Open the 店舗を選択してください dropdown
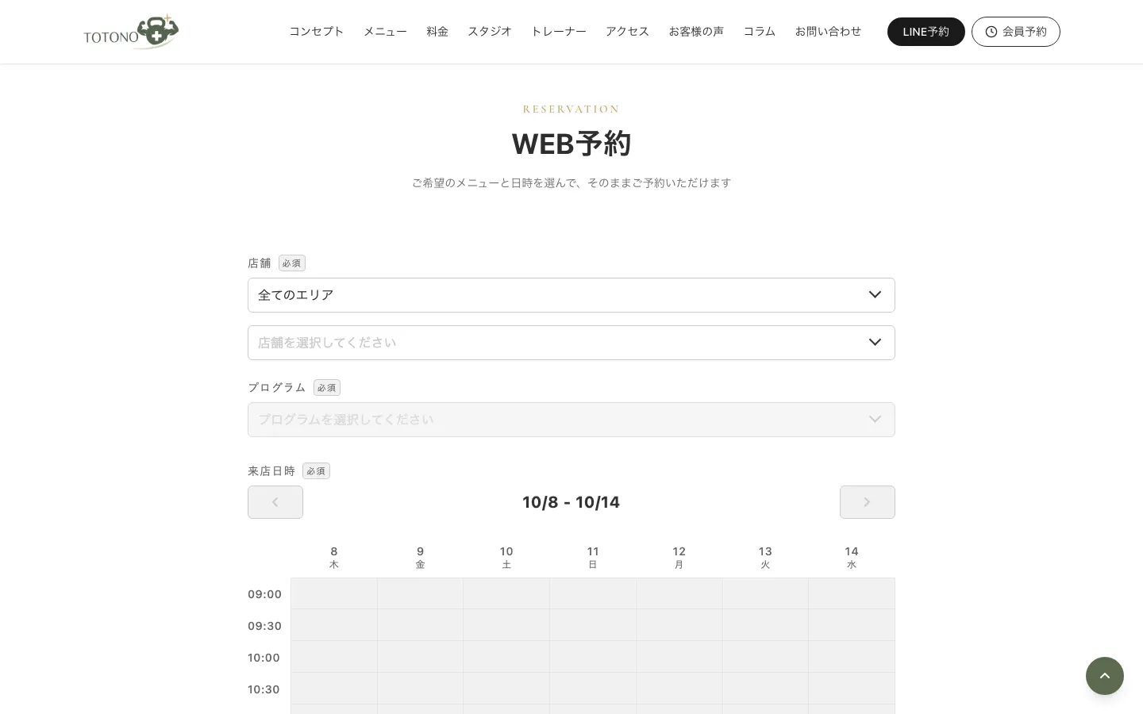Viewport: 1143px width, 714px height. 571,343
